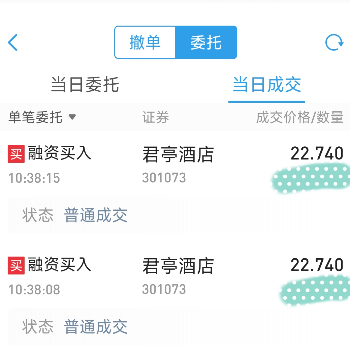Click first order price 22.740

(317, 153)
